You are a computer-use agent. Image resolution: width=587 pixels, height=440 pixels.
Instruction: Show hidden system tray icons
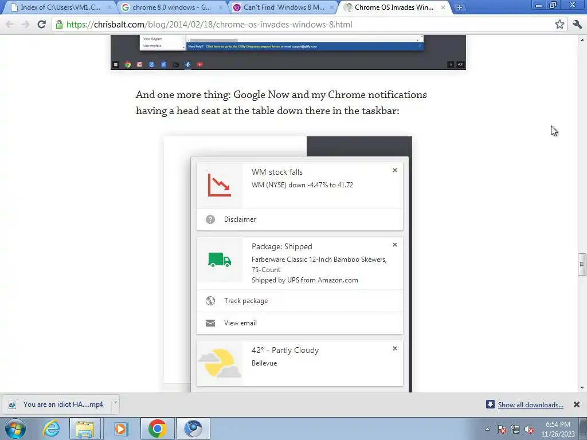(x=487, y=430)
